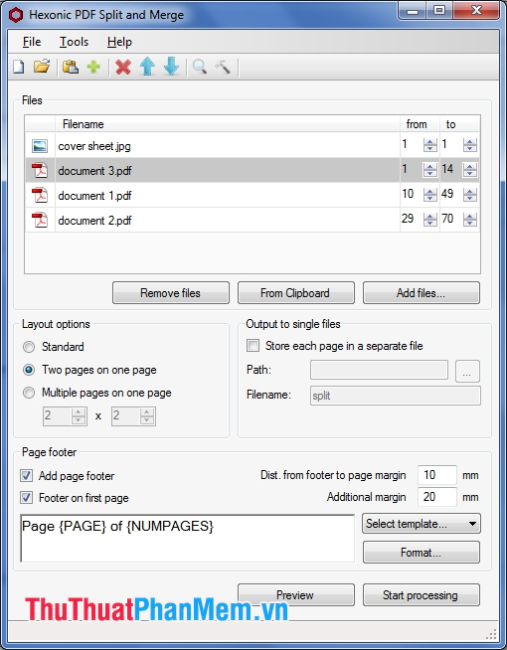This screenshot has height=650, width=507.
Task: Move file up with the blue up arrow
Action: click(x=147, y=67)
